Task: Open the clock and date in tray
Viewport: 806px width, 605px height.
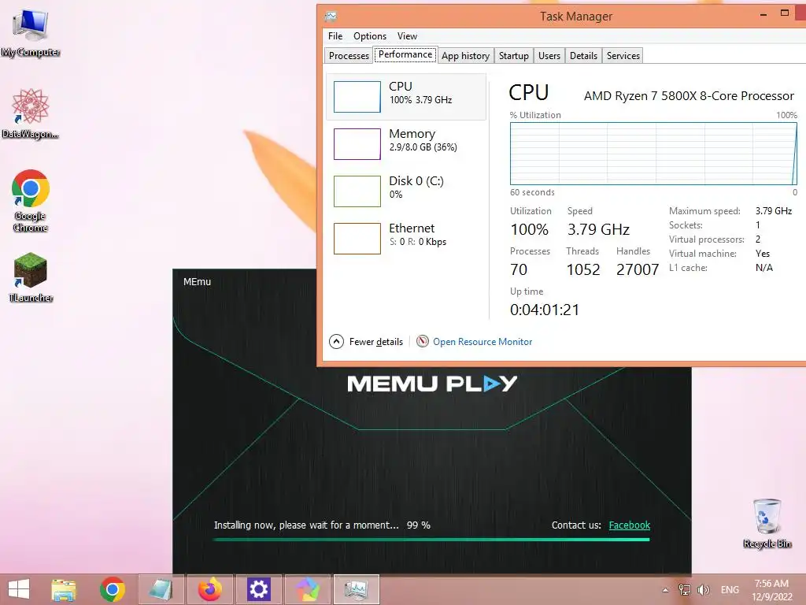Action: pyautogui.click(x=772, y=590)
